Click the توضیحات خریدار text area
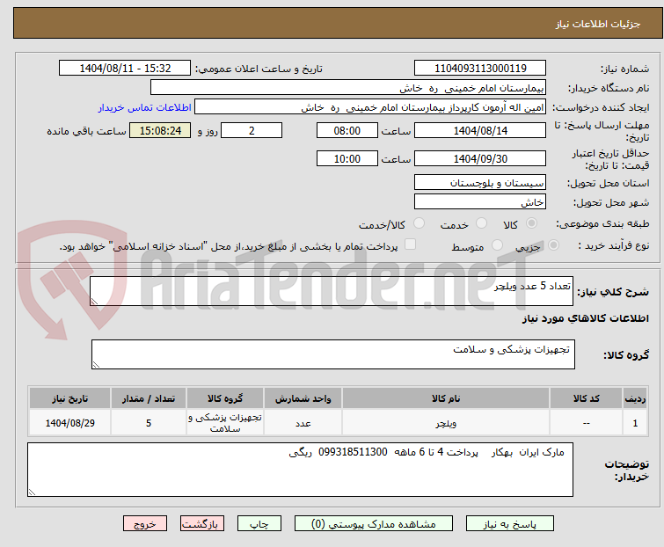The width and height of the screenshot is (664, 547). (x=300, y=470)
